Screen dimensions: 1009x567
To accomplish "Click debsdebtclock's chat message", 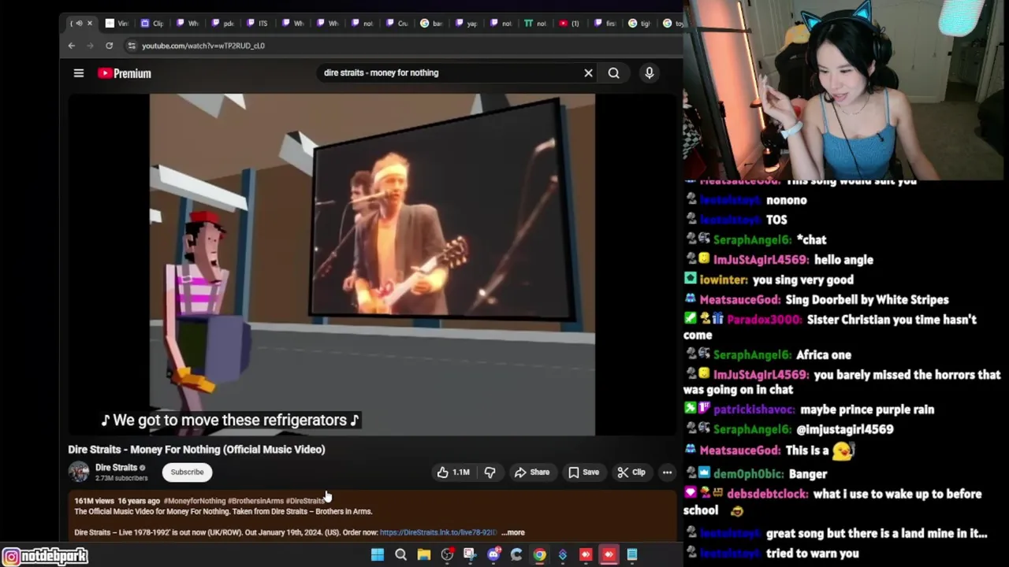I will (x=833, y=502).
